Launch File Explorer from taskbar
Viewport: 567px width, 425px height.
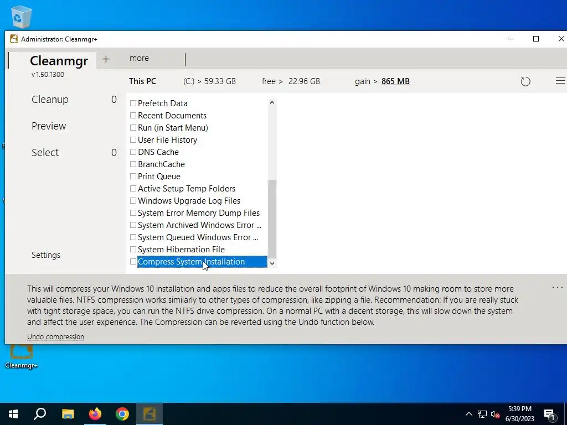coord(68,414)
